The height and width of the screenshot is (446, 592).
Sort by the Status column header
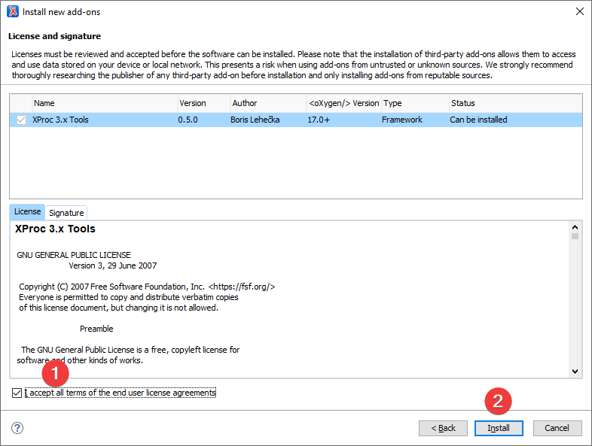point(516,103)
